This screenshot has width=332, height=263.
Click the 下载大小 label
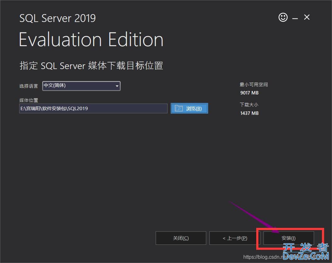coord(249,105)
